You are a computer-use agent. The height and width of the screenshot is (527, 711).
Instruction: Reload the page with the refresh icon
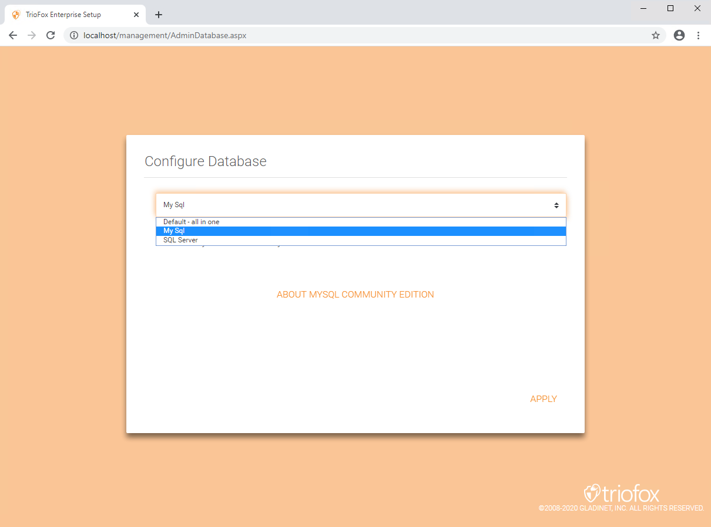(x=51, y=35)
